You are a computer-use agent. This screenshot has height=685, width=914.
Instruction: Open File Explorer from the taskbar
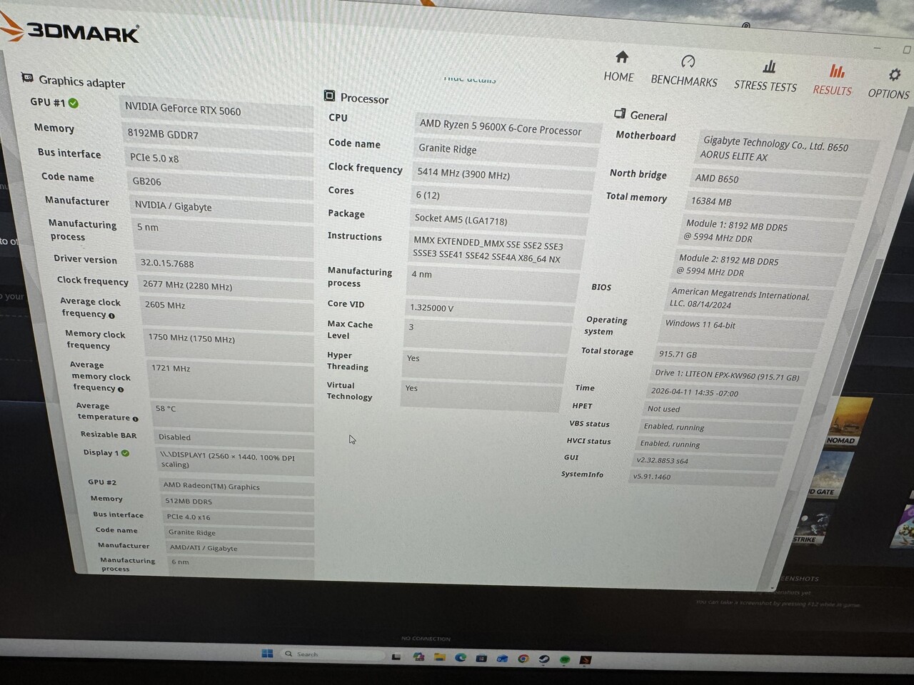pyautogui.click(x=440, y=657)
